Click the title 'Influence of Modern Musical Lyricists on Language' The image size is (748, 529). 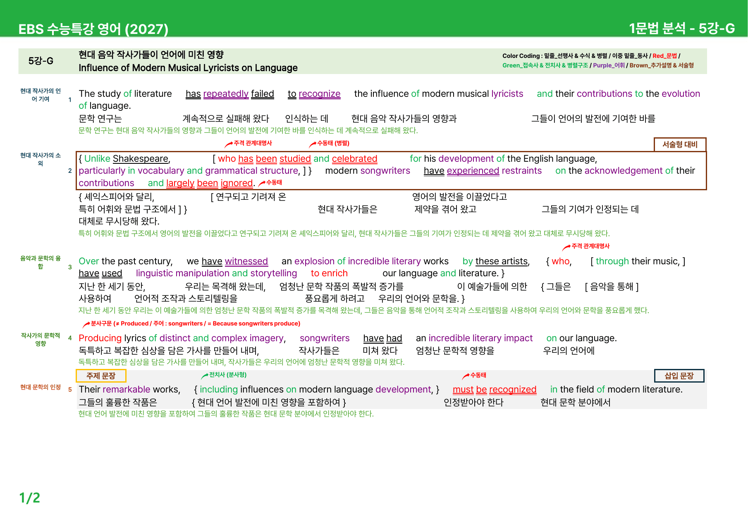[188, 68]
